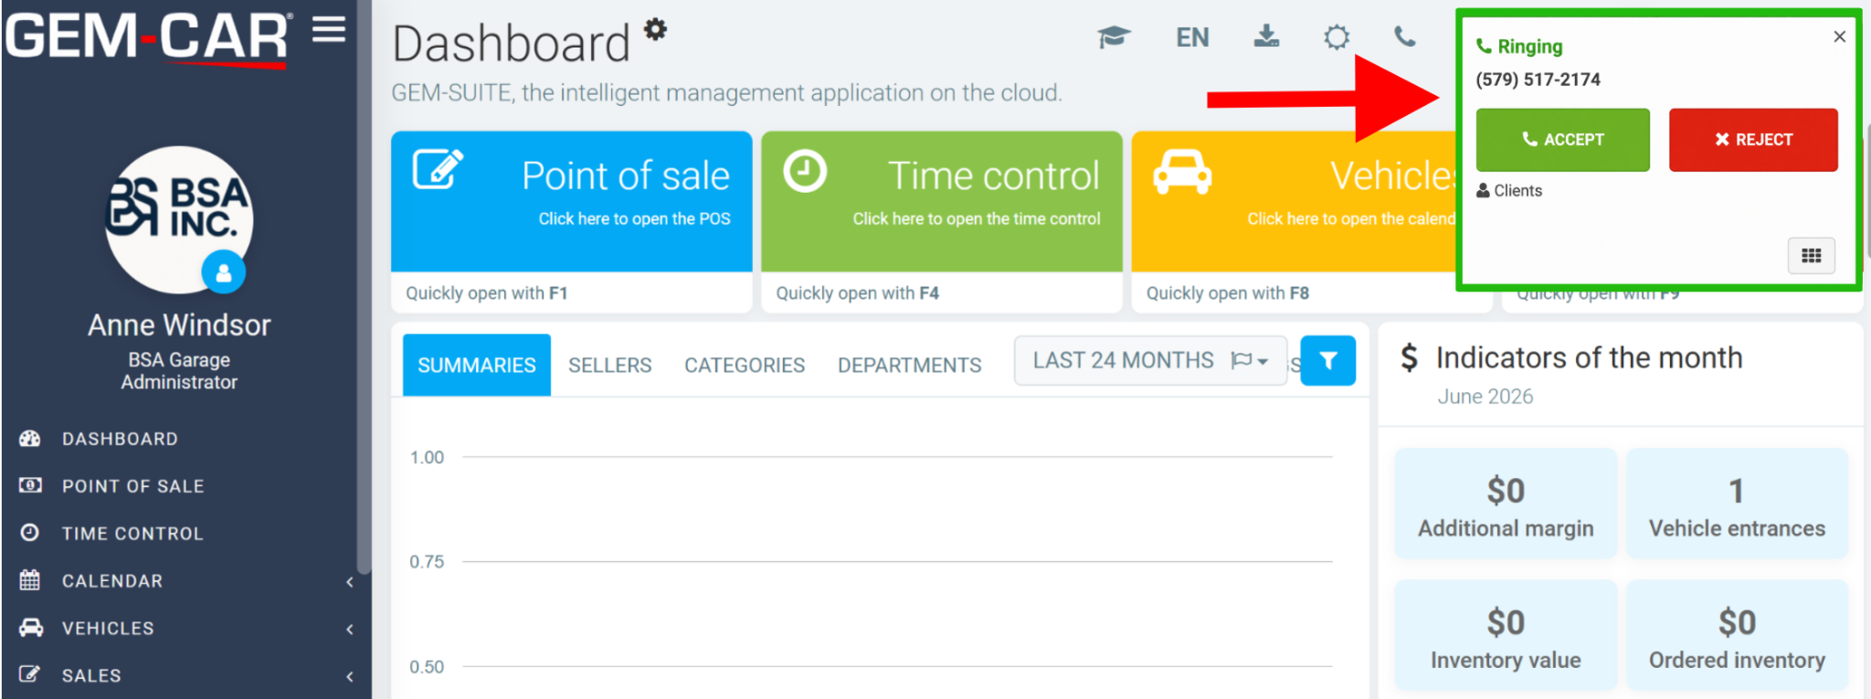The image size is (1871, 699).
Task: Reject the incoming call
Action: pyautogui.click(x=1753, y=140)
